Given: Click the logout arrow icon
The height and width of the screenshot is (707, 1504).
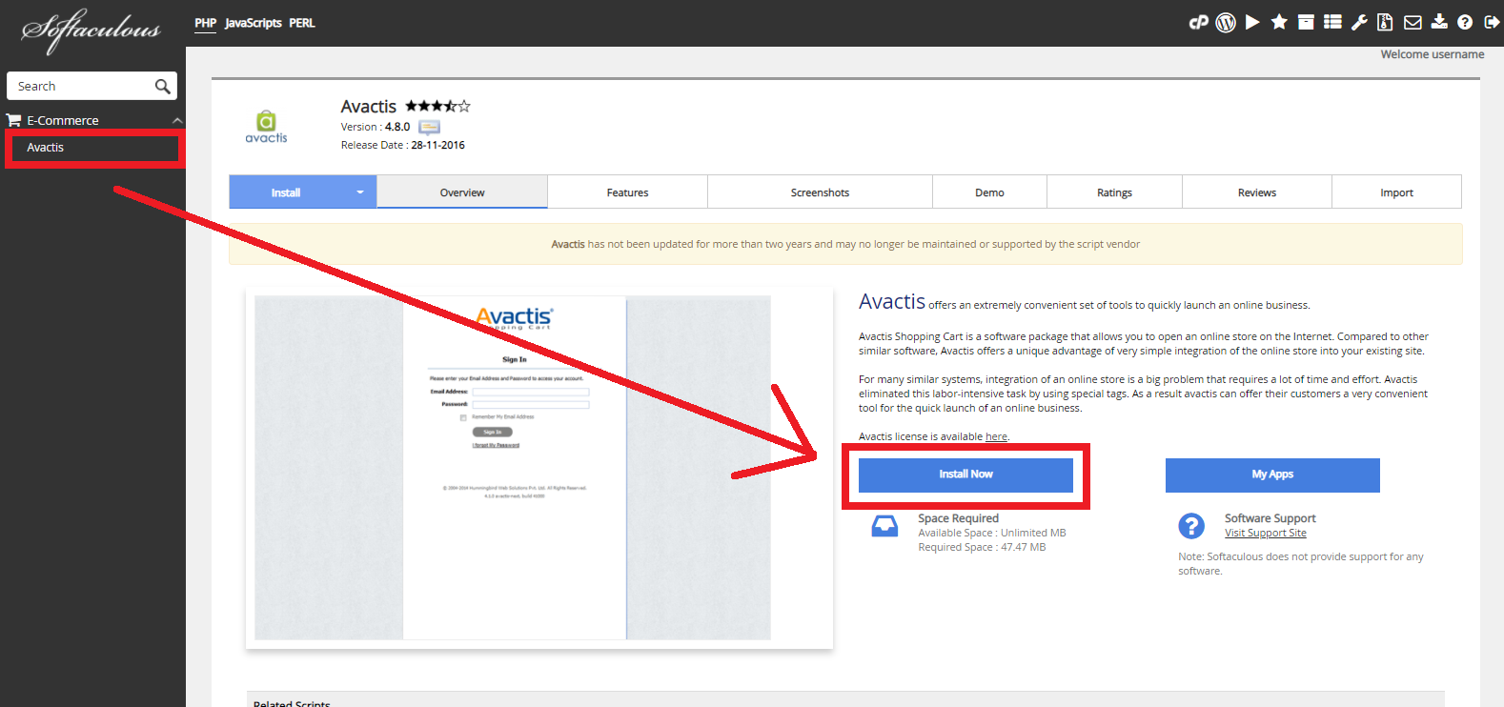Looking at the screenshot, I should 1492,22.
